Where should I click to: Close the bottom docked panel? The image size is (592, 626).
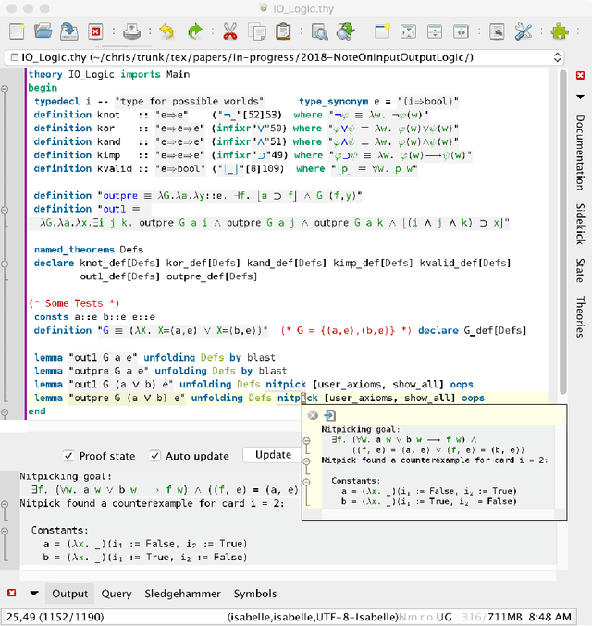[12, 594]
